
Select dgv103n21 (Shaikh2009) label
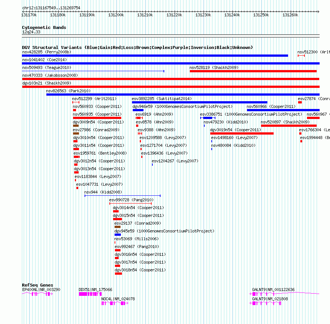point(47,83)
